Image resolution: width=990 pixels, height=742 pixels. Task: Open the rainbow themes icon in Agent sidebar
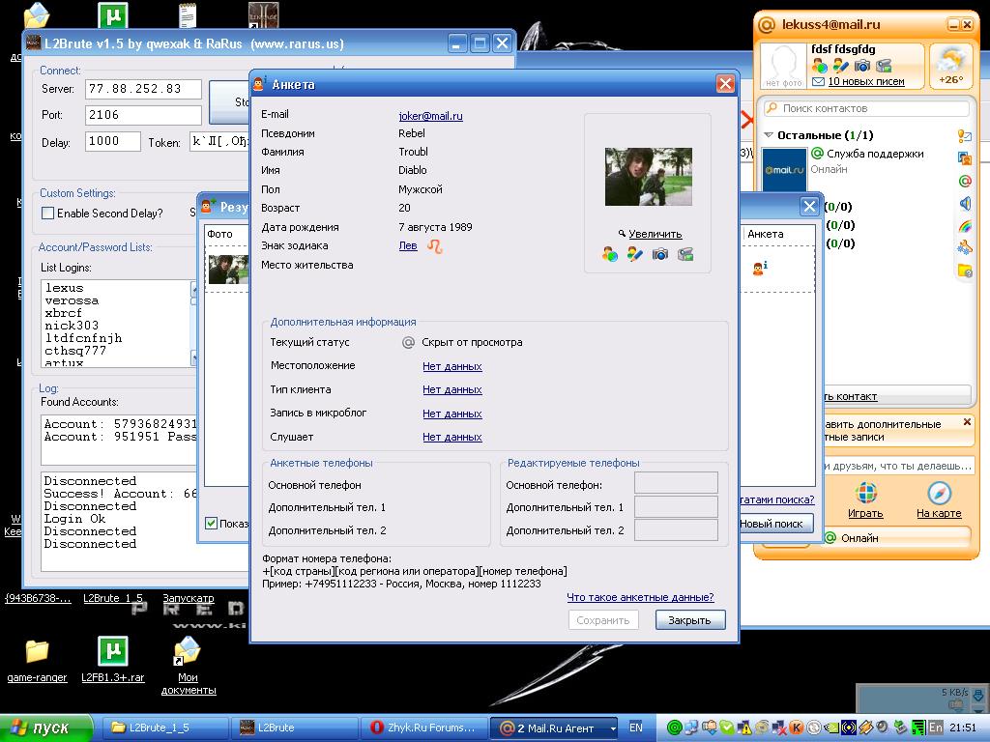point(964,226)
